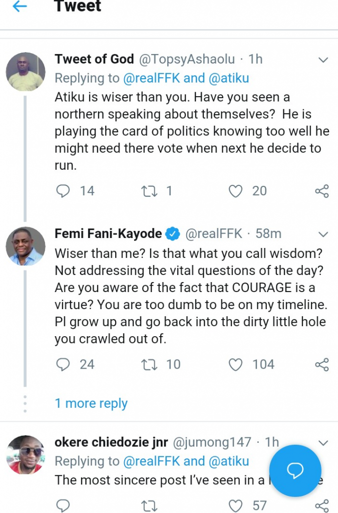Like the Tweet of God post
Viewport: 338px width, 513px height.
pyautogui.click(x=236, y=191)
